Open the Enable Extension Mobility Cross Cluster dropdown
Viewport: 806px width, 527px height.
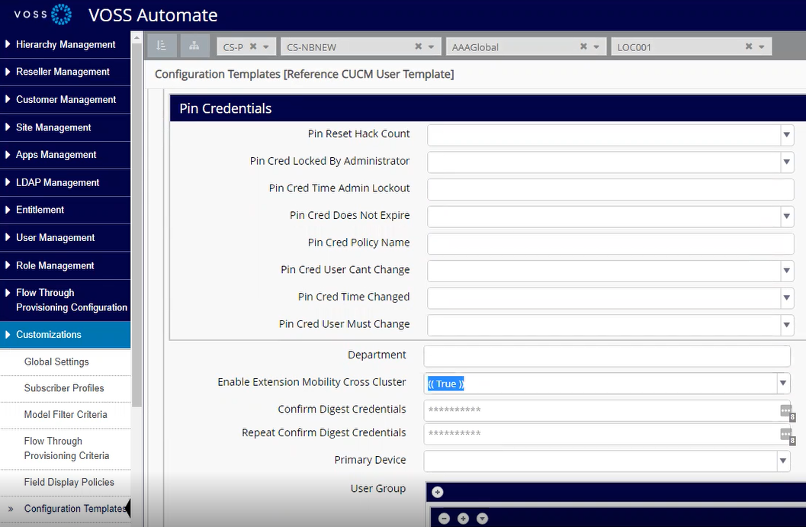pyautogui.click(x=783, y=383)
